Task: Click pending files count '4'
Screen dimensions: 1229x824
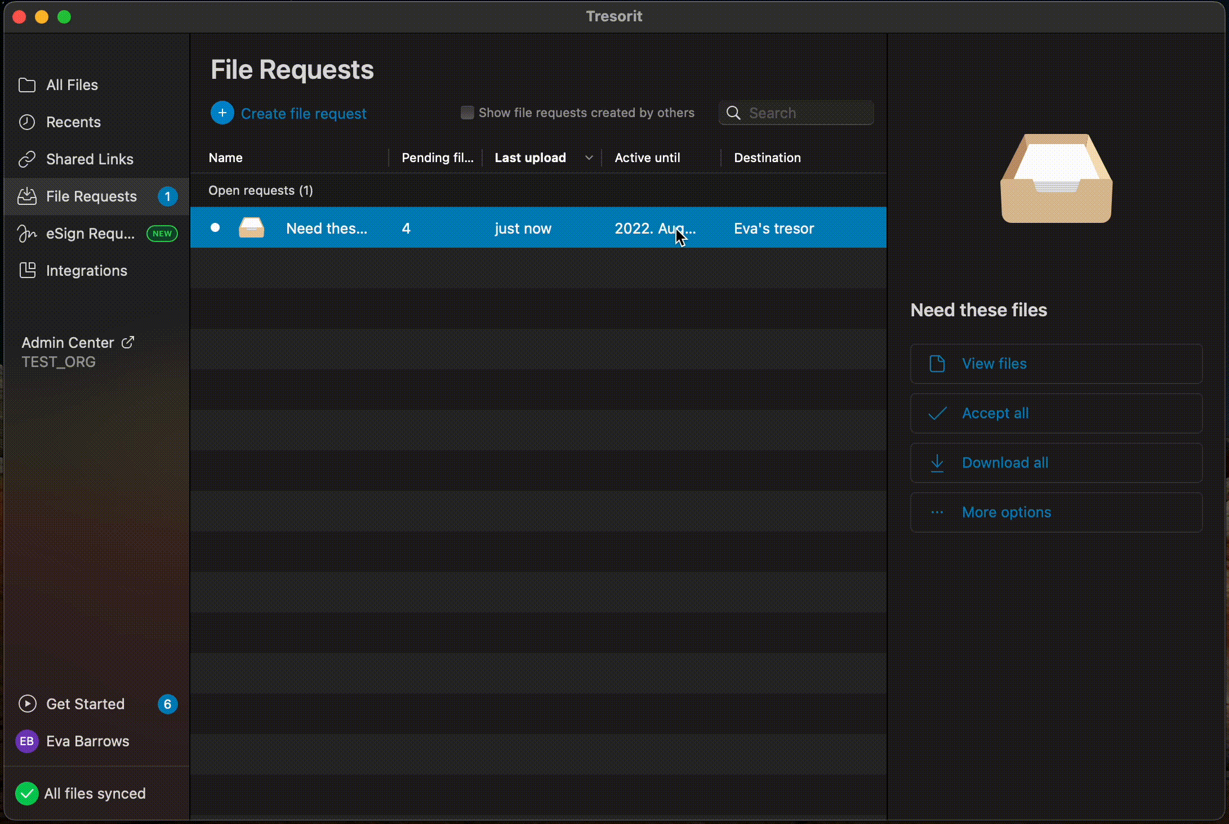Action: click(x=406, y=228)
